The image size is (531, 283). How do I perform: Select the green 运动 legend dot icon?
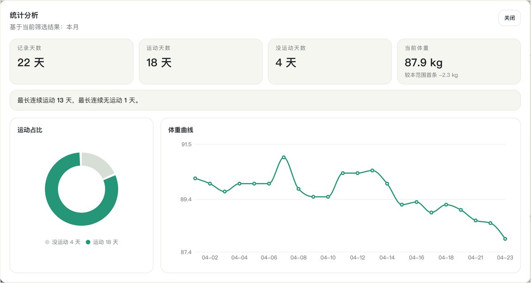(88, 242)
